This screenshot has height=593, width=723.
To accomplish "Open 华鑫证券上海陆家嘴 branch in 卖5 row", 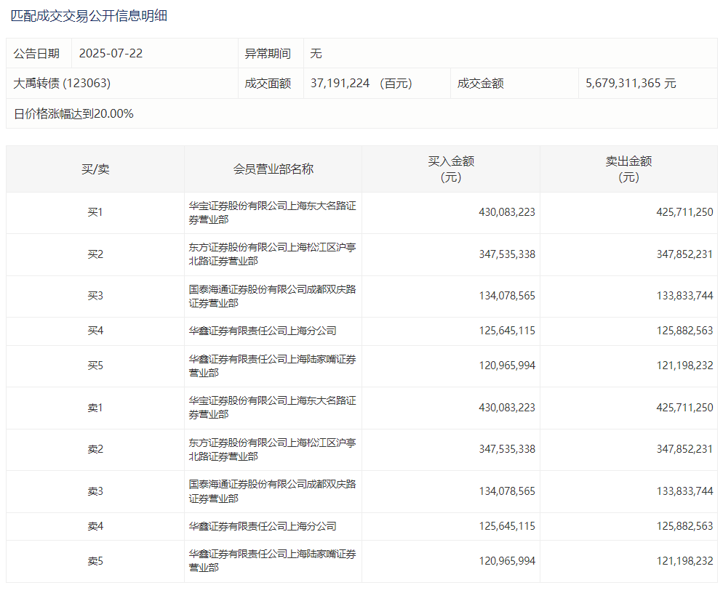I will pos(272,561).
